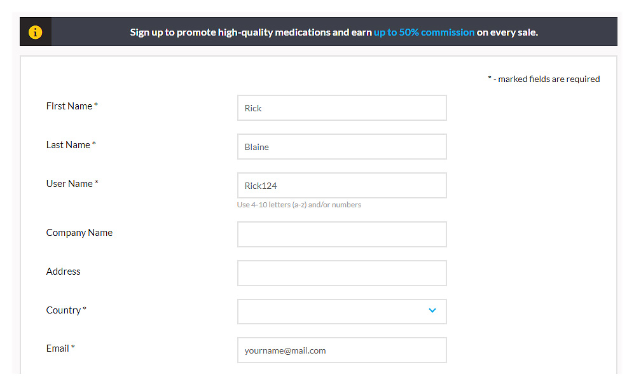Screen dimensions: 634x386
Task: Focus the empty Address input box
Action: pos(341,273)
